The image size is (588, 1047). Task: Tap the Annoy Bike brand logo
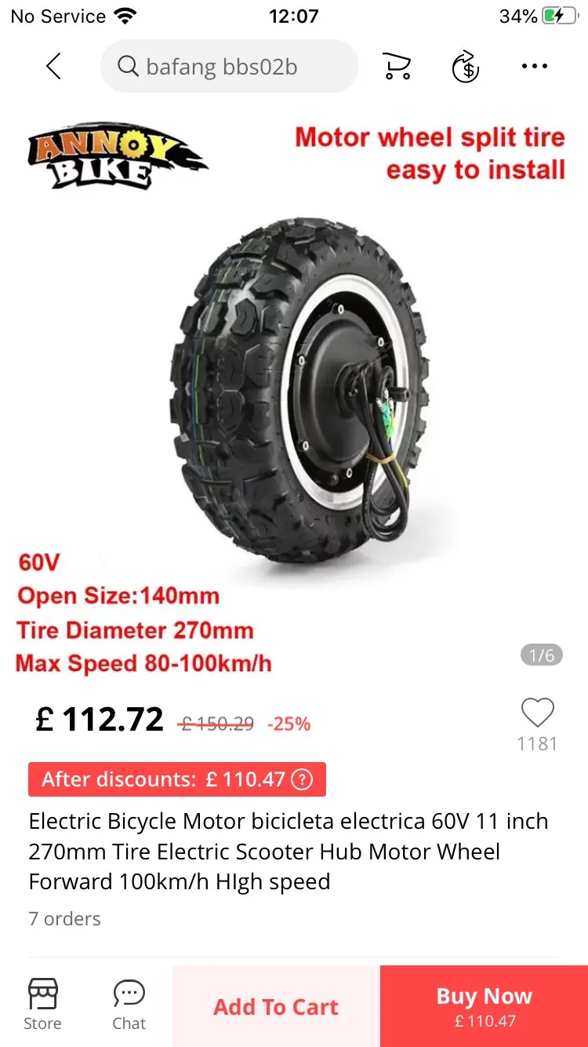118,155
